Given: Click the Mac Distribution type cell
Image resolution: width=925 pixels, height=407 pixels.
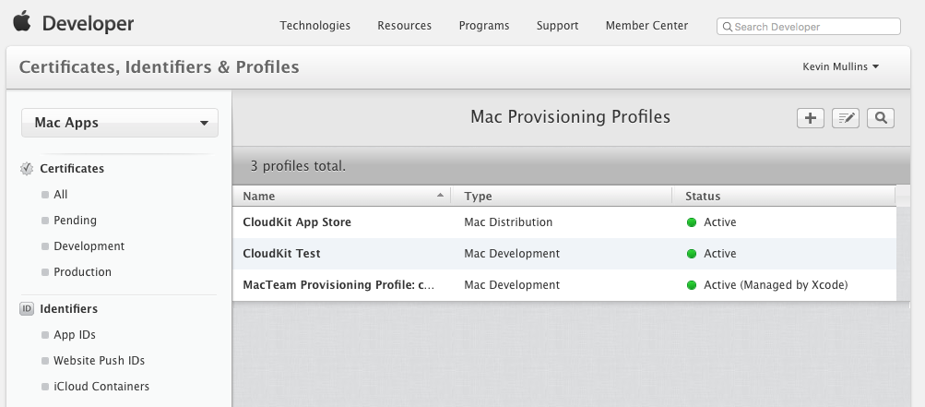Looking at the screenshot, I should 508,222.
